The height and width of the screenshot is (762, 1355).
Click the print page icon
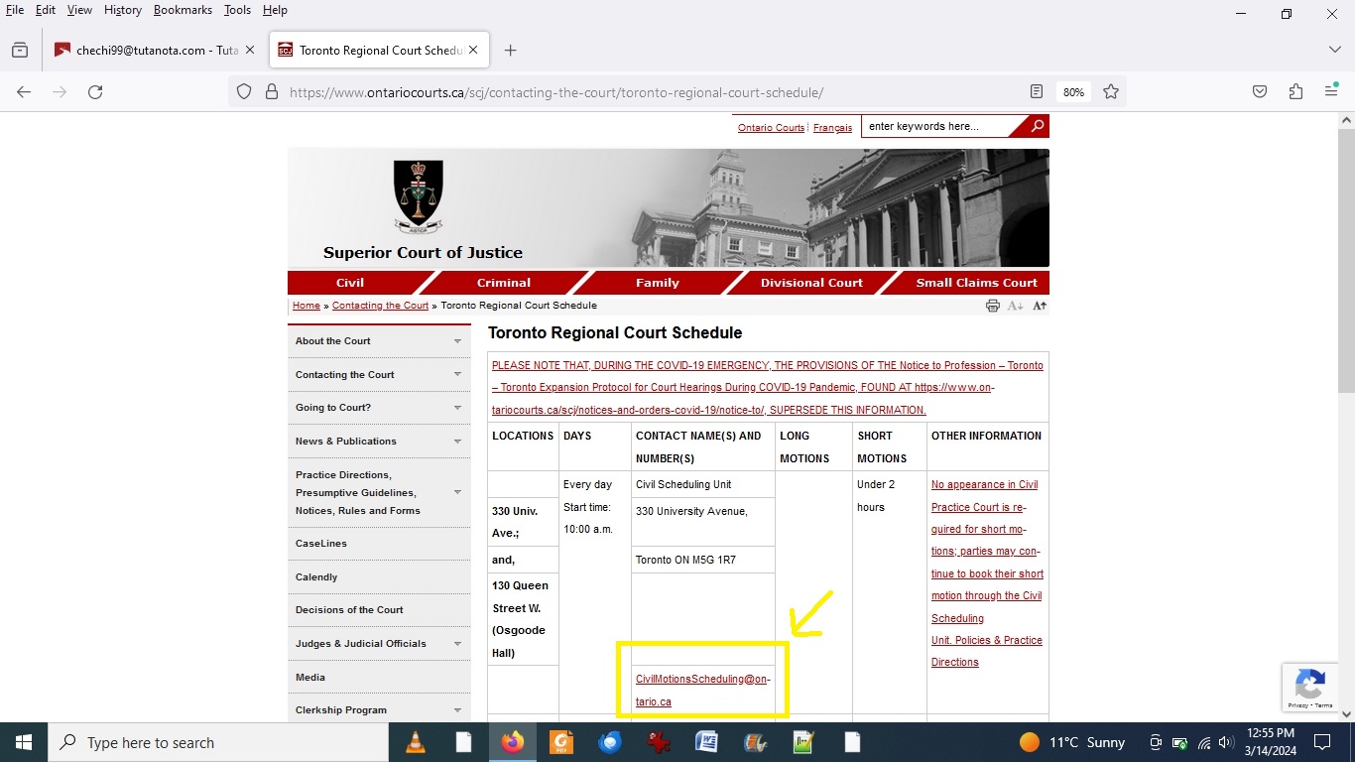(x=992, y=306)
